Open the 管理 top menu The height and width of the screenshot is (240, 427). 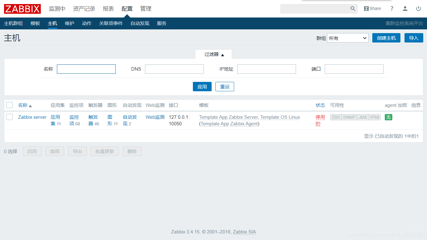pos(146,9)
